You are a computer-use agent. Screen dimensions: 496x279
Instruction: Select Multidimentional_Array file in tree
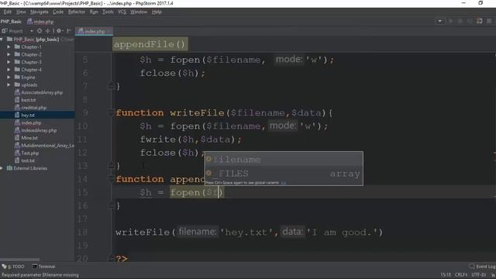(44, 146)
